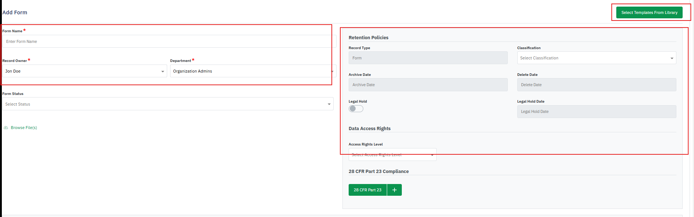Click the Archive Date field
The width and height of the screenshot is (694, 217).
(428, 85)
